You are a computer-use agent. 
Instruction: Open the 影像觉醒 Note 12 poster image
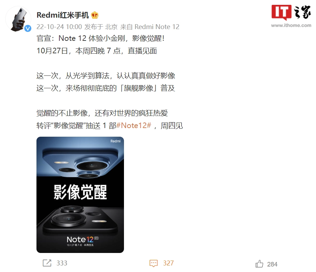point(80,195)
